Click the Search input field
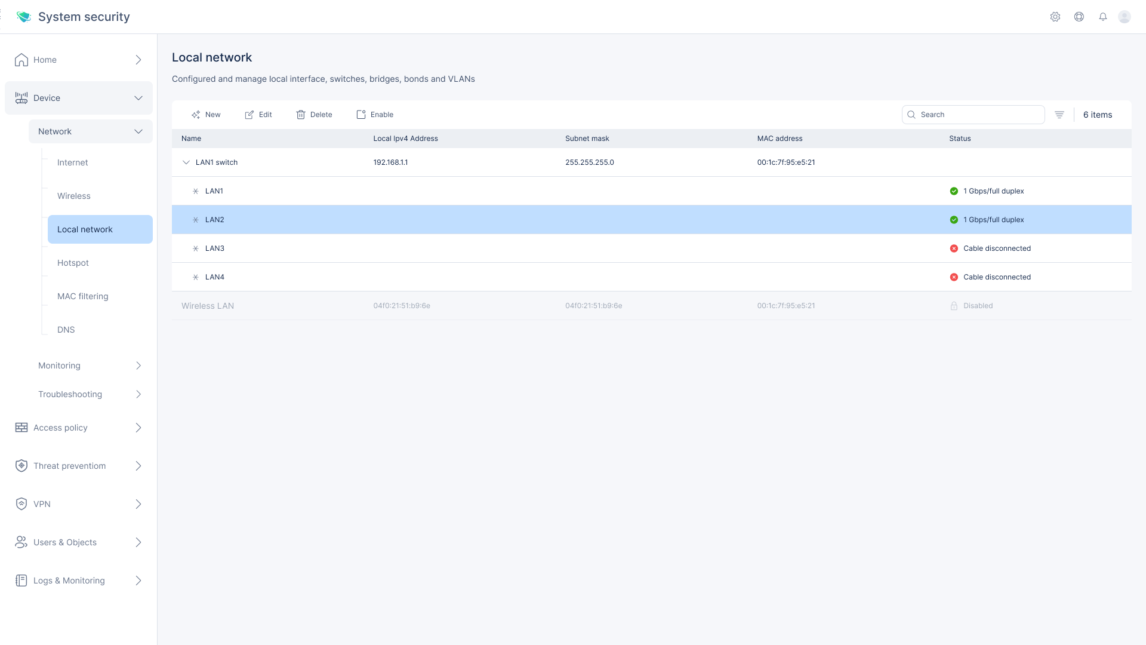 [979, 115]
